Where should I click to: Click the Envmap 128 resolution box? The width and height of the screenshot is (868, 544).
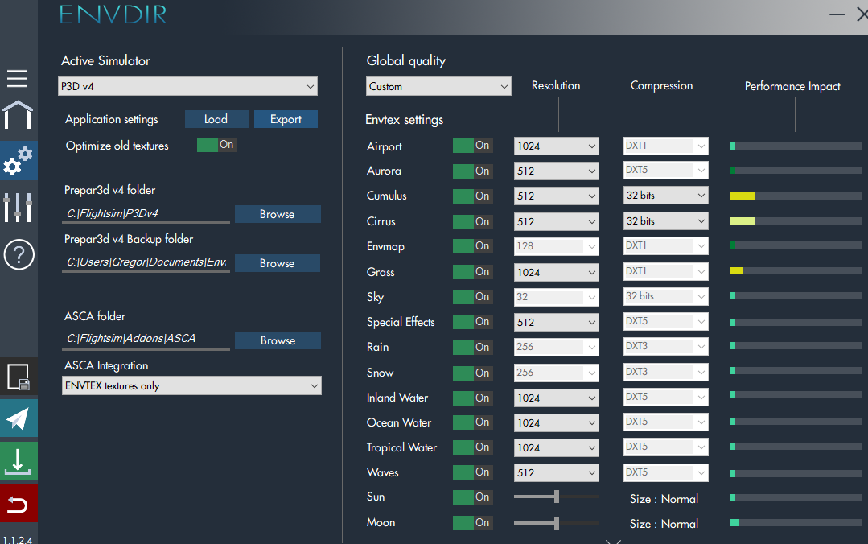coord(557,246)
